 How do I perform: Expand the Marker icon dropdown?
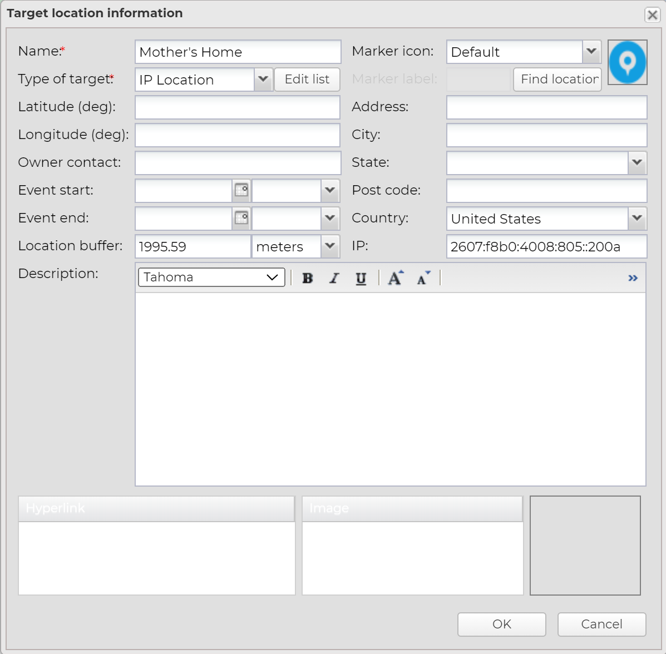(591, 52)
